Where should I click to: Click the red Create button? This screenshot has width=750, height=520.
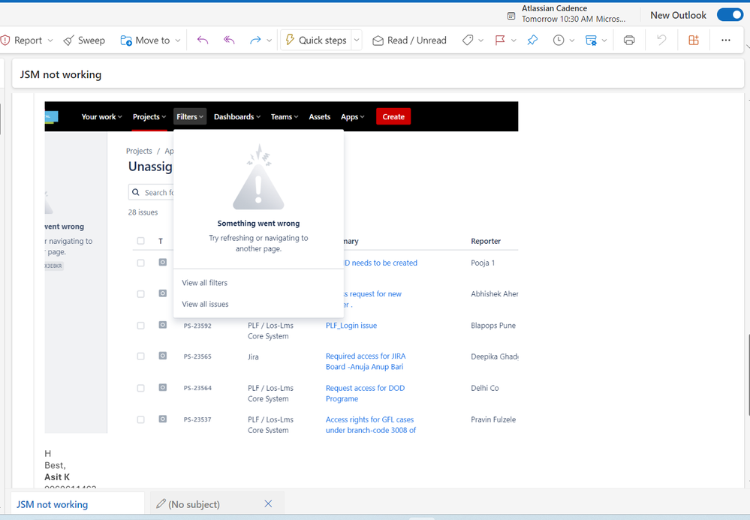pos(393,116)
